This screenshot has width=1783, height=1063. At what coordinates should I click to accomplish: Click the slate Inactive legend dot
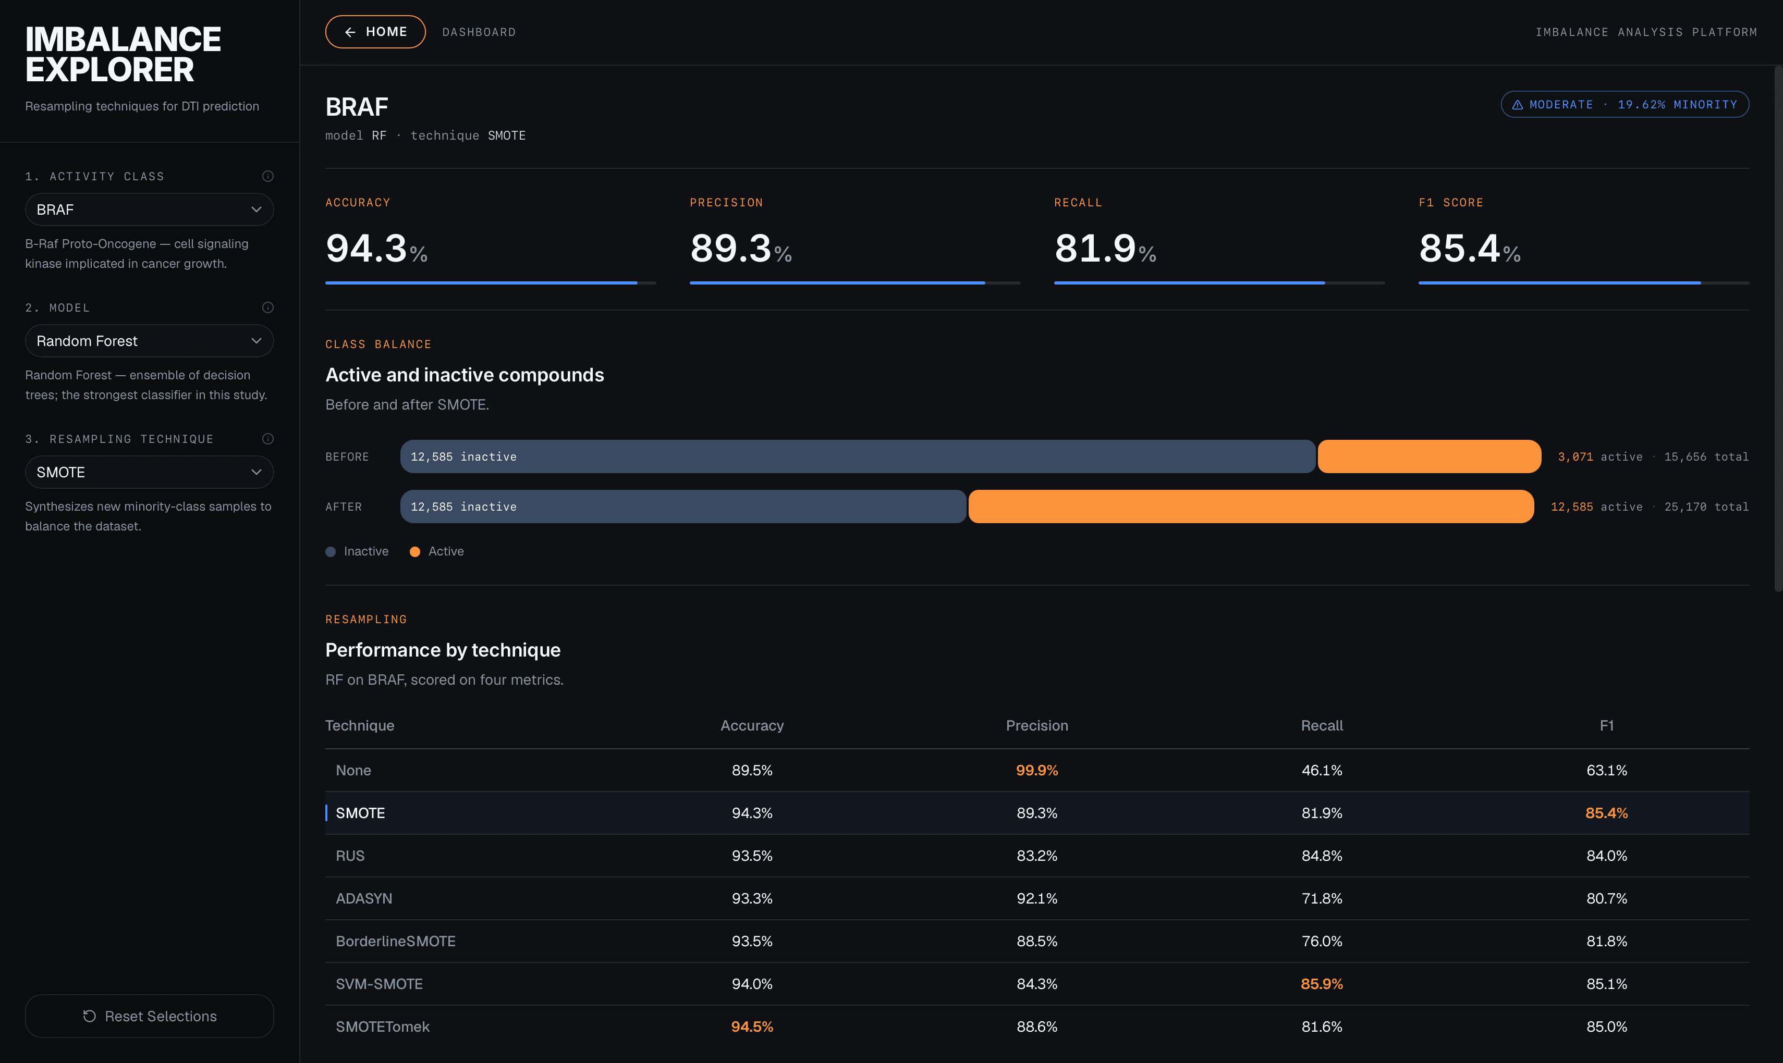click(x=331, y=551)
